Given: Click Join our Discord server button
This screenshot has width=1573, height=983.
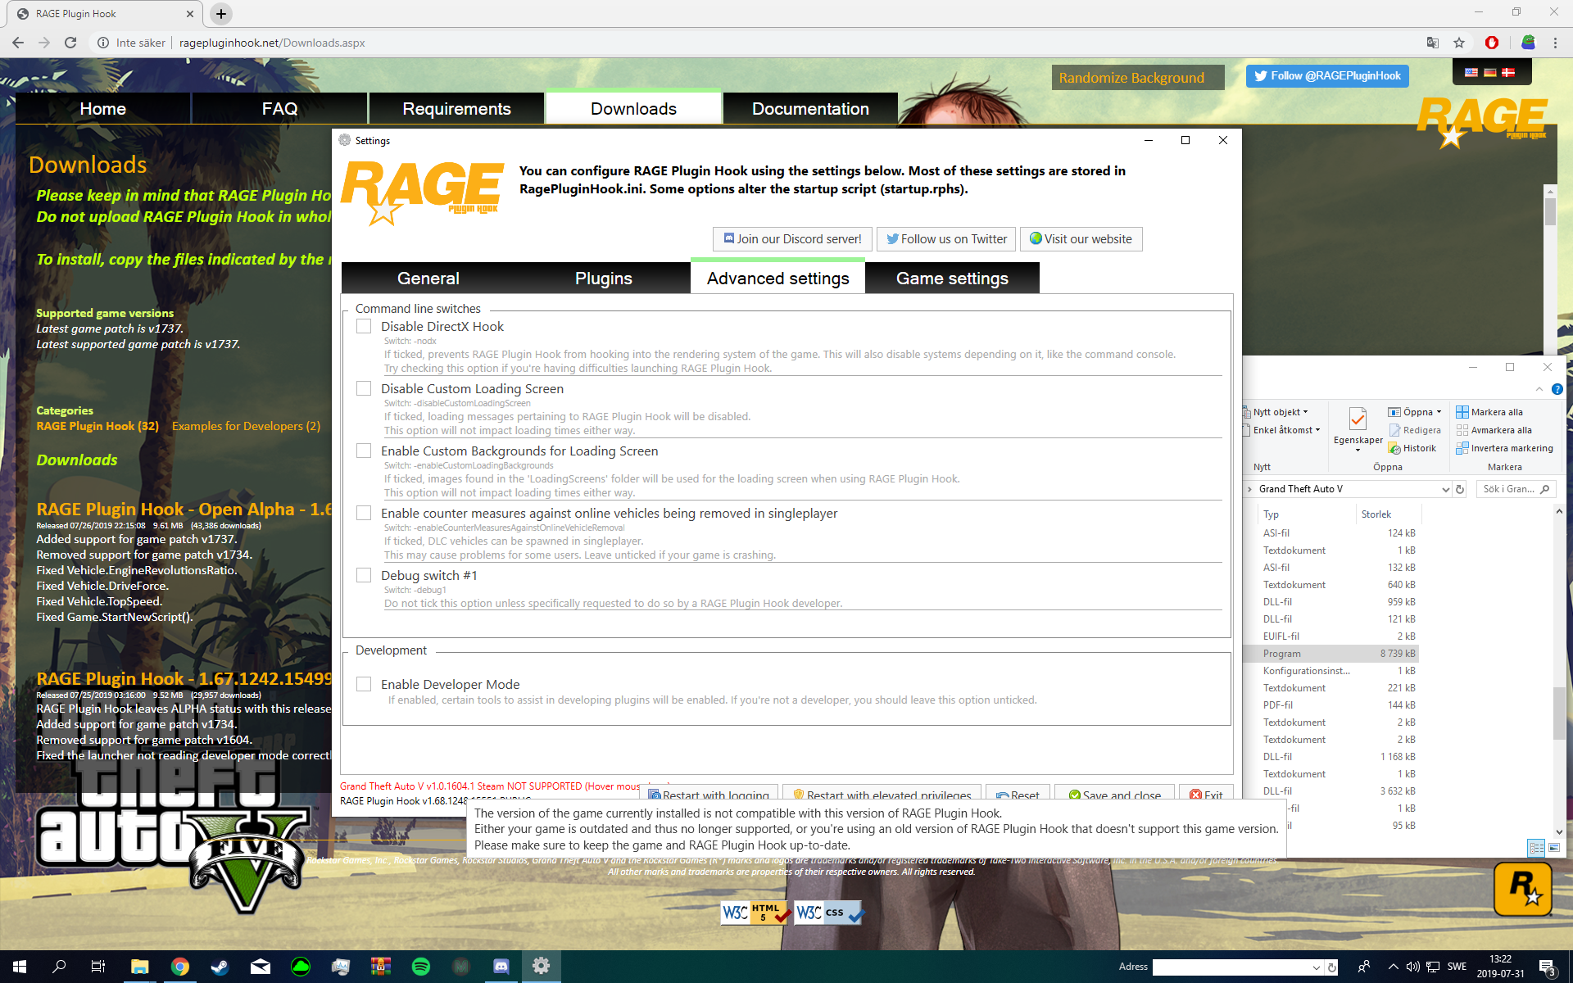Looking at the screenshot, I should (792, 239).
